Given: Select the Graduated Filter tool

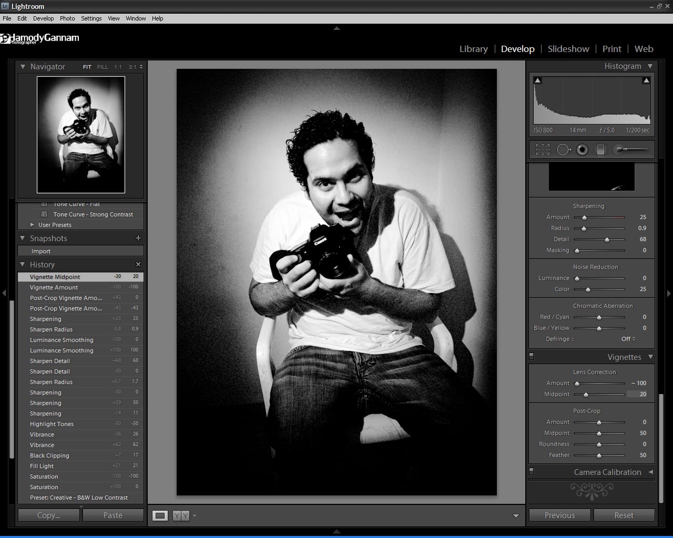Looking at the screenshot, I should tap(600, 150).
